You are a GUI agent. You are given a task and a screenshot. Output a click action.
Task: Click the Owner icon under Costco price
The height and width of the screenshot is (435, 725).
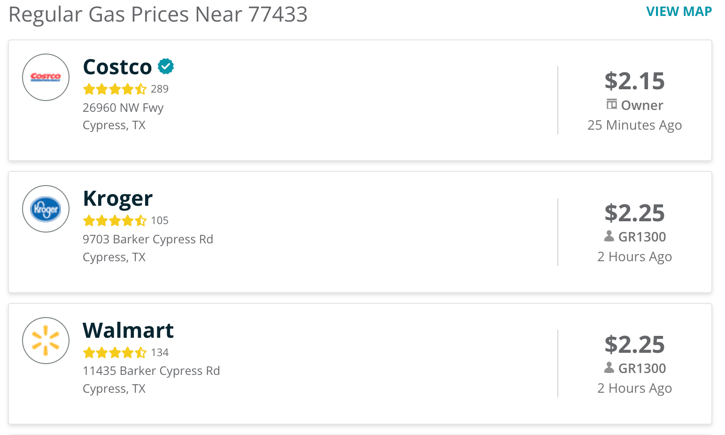point(611,104)
